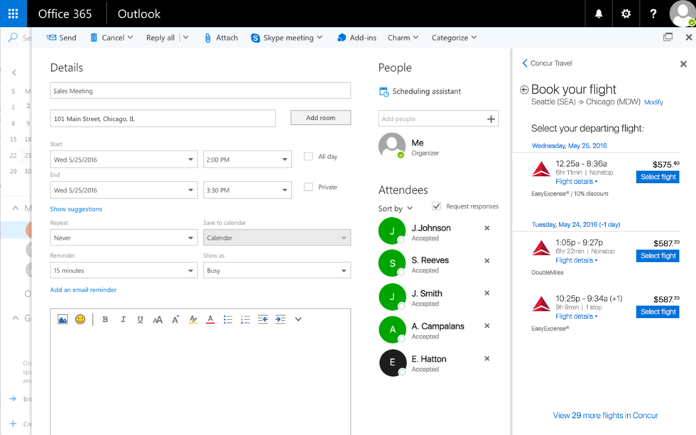Remove attendee A. Campalans
Screen dimensions: 696x435
[487, 326]
